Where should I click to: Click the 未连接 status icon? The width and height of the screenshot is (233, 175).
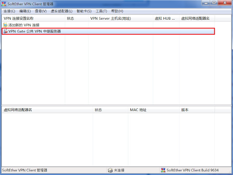tap(110, 170)
